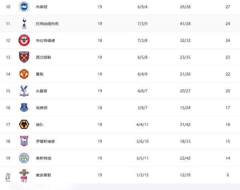Select the 狼队 row with 16 points
This screenshot has height=190, width=240.
120,124
